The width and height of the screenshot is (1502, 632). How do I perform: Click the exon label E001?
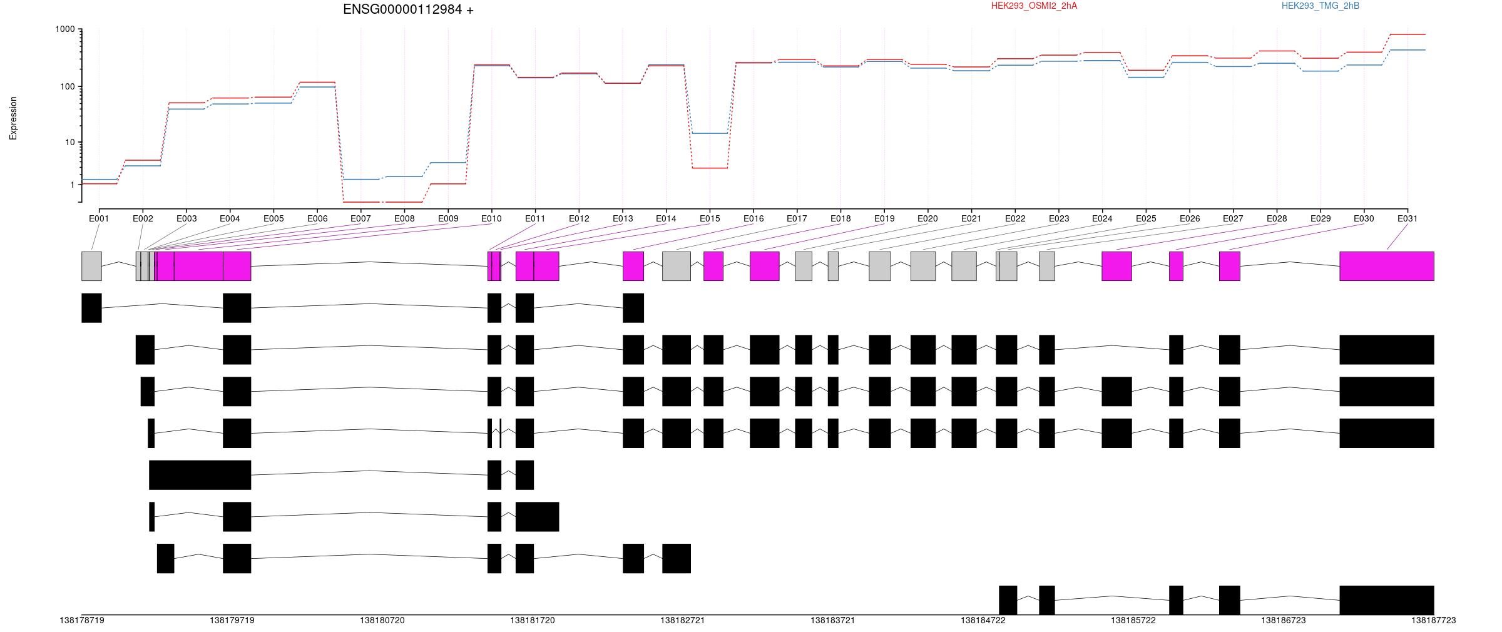click(99, 218)
